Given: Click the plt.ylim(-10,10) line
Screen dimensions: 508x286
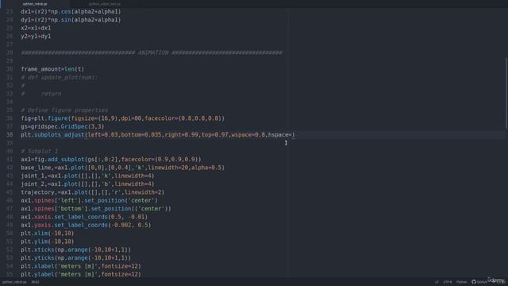Looking at the screenshot, I should click(x=48, y=242).
